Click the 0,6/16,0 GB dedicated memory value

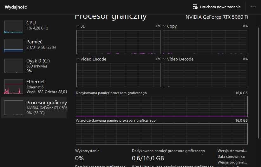[148, 158]
